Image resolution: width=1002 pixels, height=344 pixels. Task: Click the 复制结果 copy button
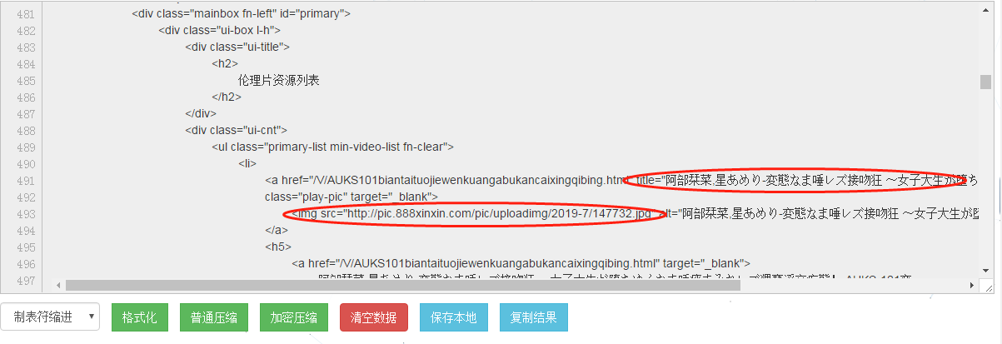coord(534,317)
